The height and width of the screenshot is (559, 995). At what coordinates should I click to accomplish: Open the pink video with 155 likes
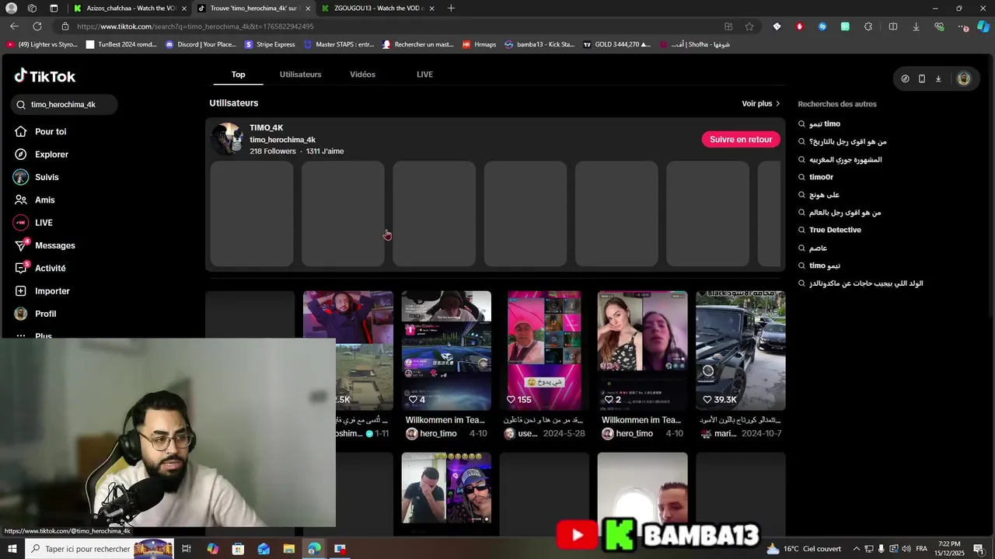(x=544, y=350)
